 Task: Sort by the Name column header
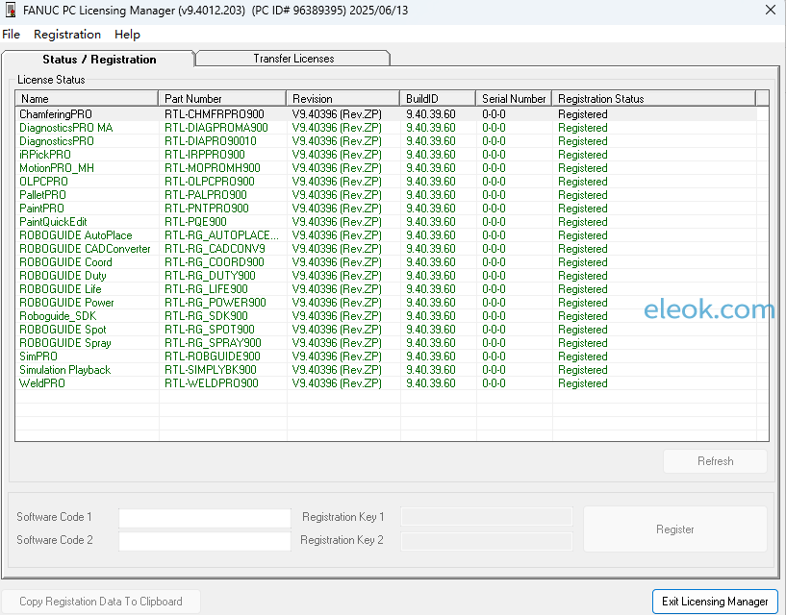click(x=87, y=99)
